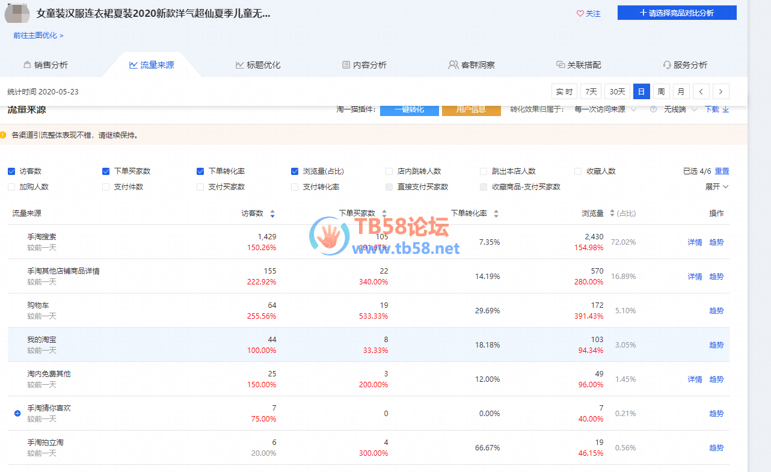This screenshot has height=472, width=771.
Task: Click the question mark help icon before 无线端
Action: click(653, 109)
